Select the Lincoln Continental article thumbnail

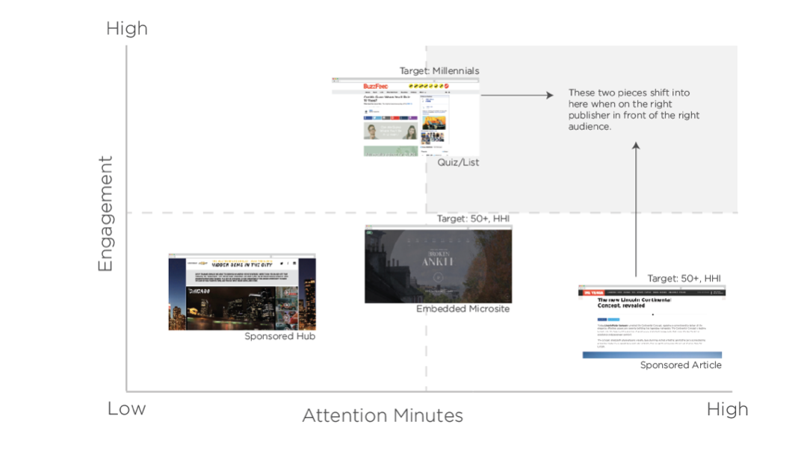click(x=652, y=322)
